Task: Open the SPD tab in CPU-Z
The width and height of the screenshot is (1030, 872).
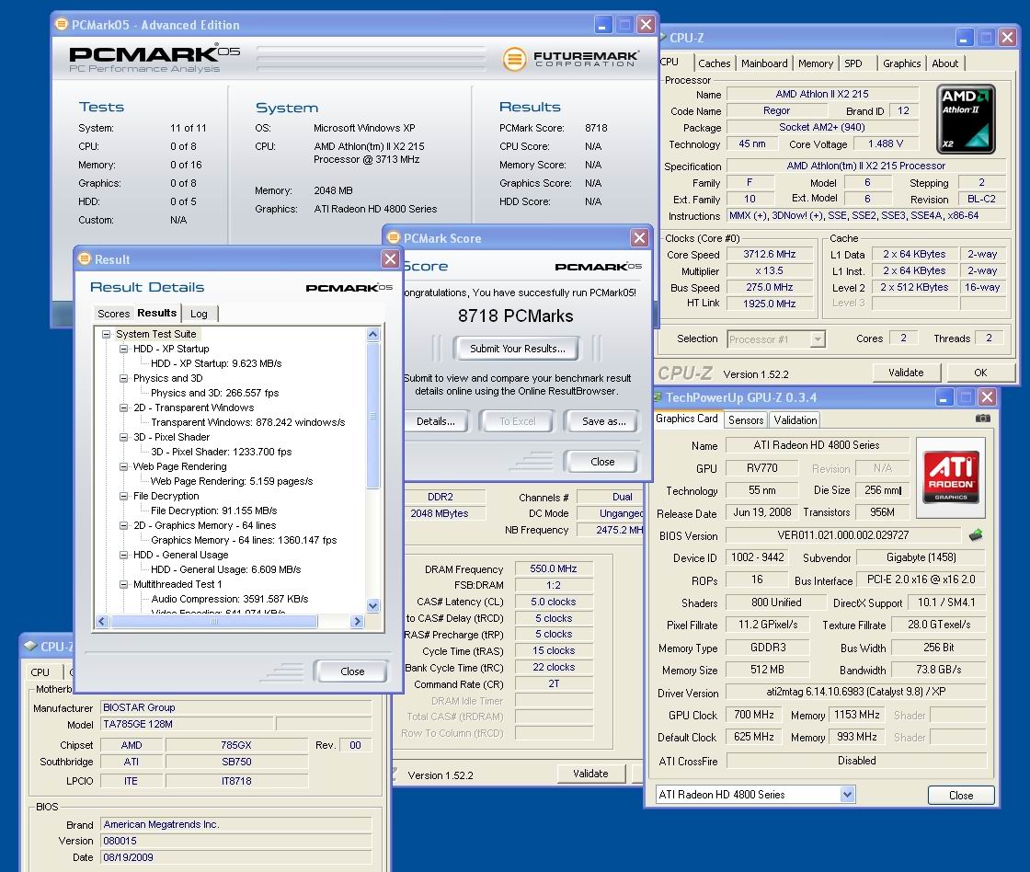Action: pos(853,63)
